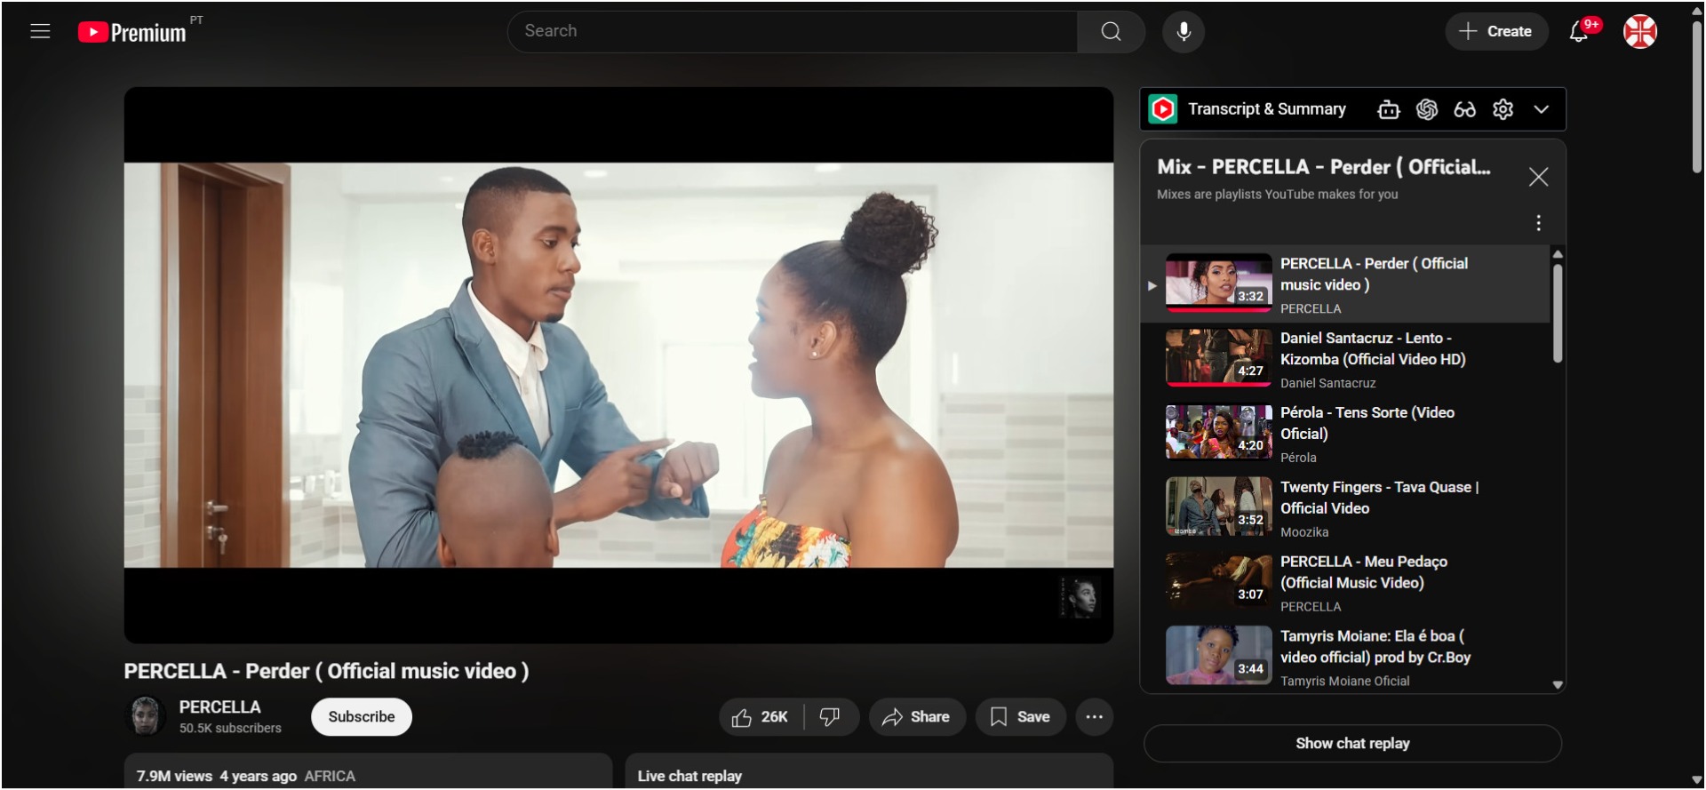This screenshot has height=790, width=1706.
Task: Click the 7.9M views description text
Action: (x=174, y=777)
